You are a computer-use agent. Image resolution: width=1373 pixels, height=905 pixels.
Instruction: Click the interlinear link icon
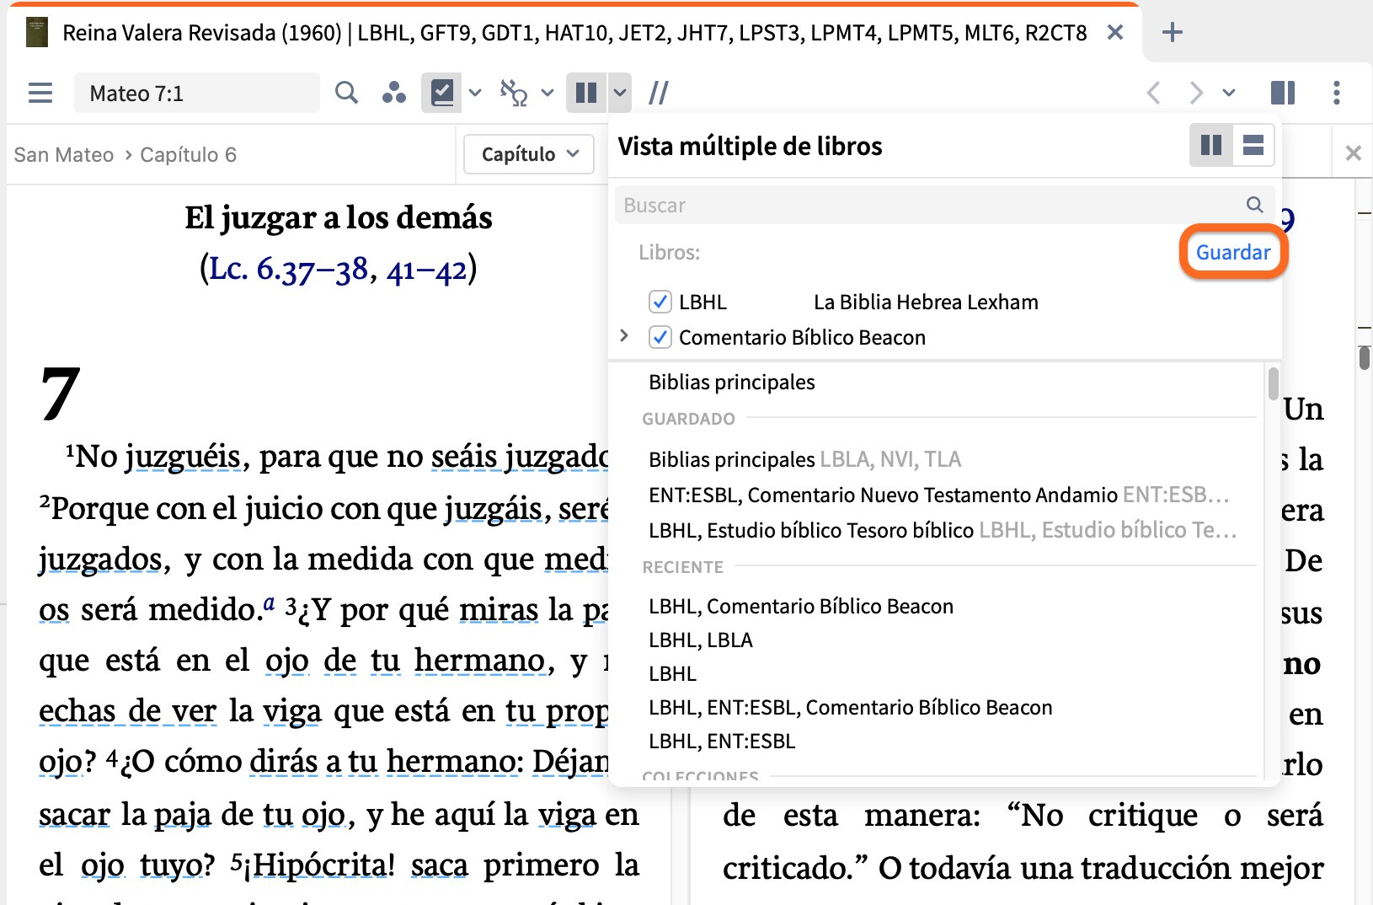tap(513, 93)
